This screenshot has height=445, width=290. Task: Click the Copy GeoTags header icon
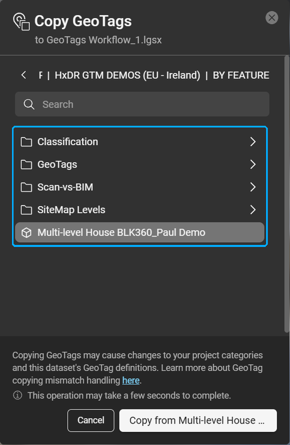21,21
